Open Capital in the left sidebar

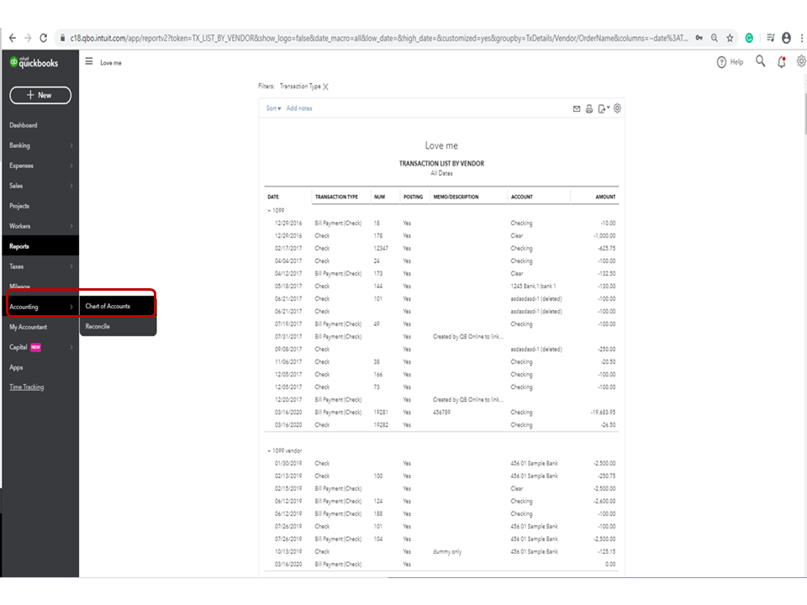click(18, 347)
